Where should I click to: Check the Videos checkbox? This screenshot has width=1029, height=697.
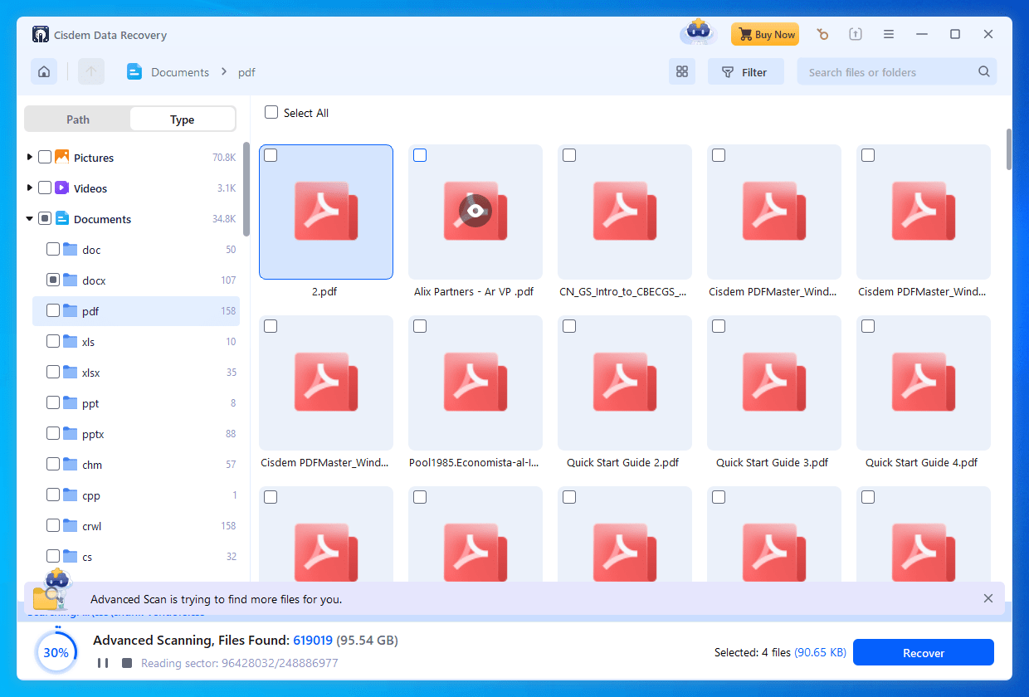point(45,188)
